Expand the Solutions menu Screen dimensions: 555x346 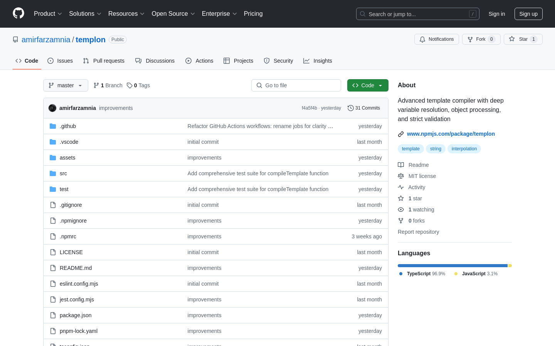[x=85, y=13]
